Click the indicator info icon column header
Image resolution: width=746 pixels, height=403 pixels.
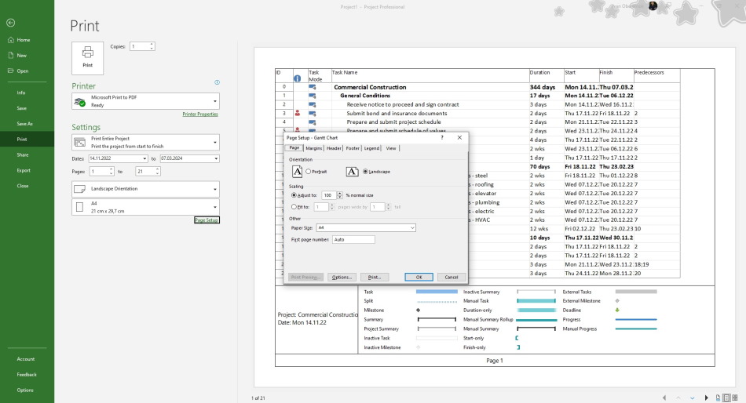[298, 78]
